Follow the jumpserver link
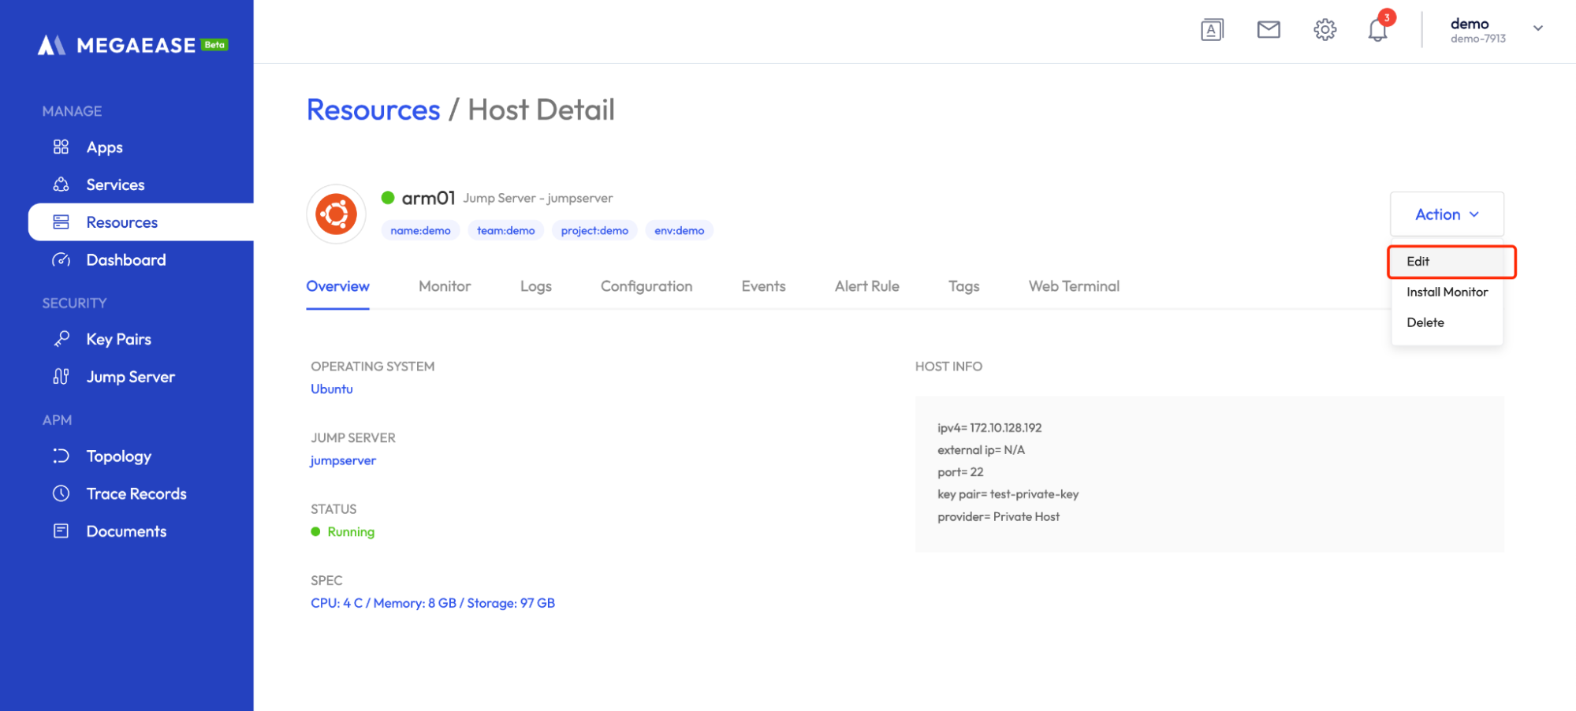 pos(343,460)
